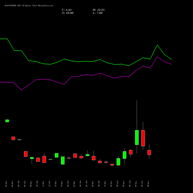Click the 29 Dec date label
The image size is (193, 193).
93,184
